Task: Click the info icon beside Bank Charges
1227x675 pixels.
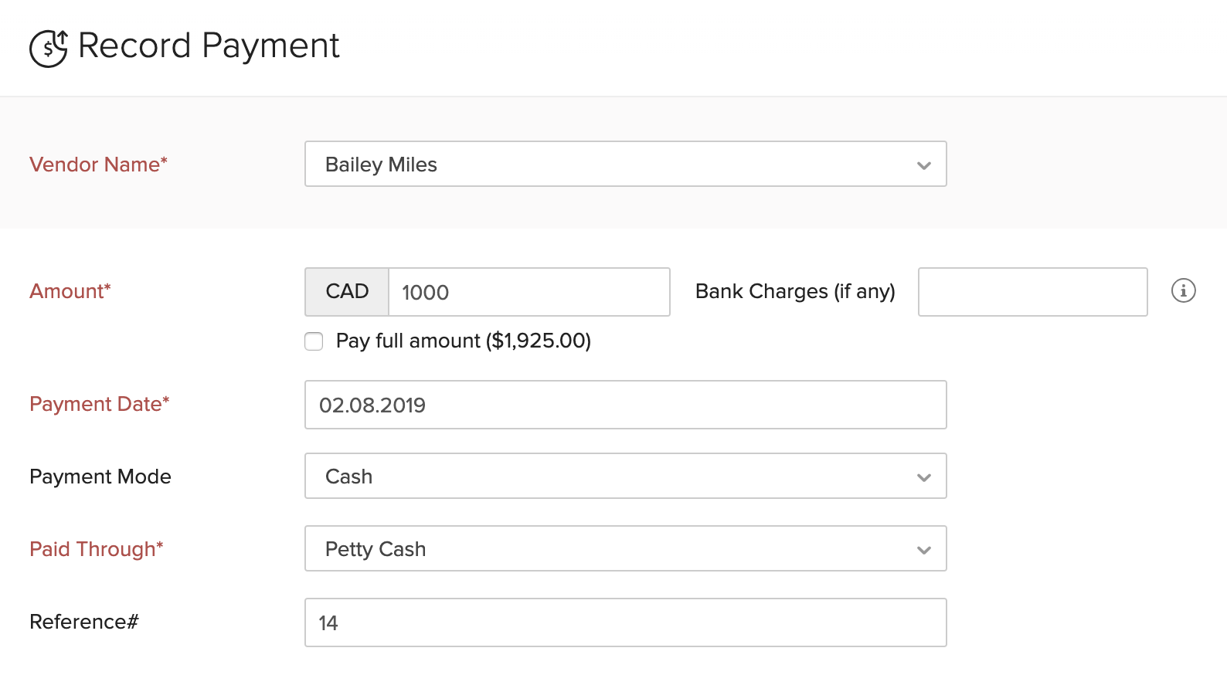Action: [1183, 291]
